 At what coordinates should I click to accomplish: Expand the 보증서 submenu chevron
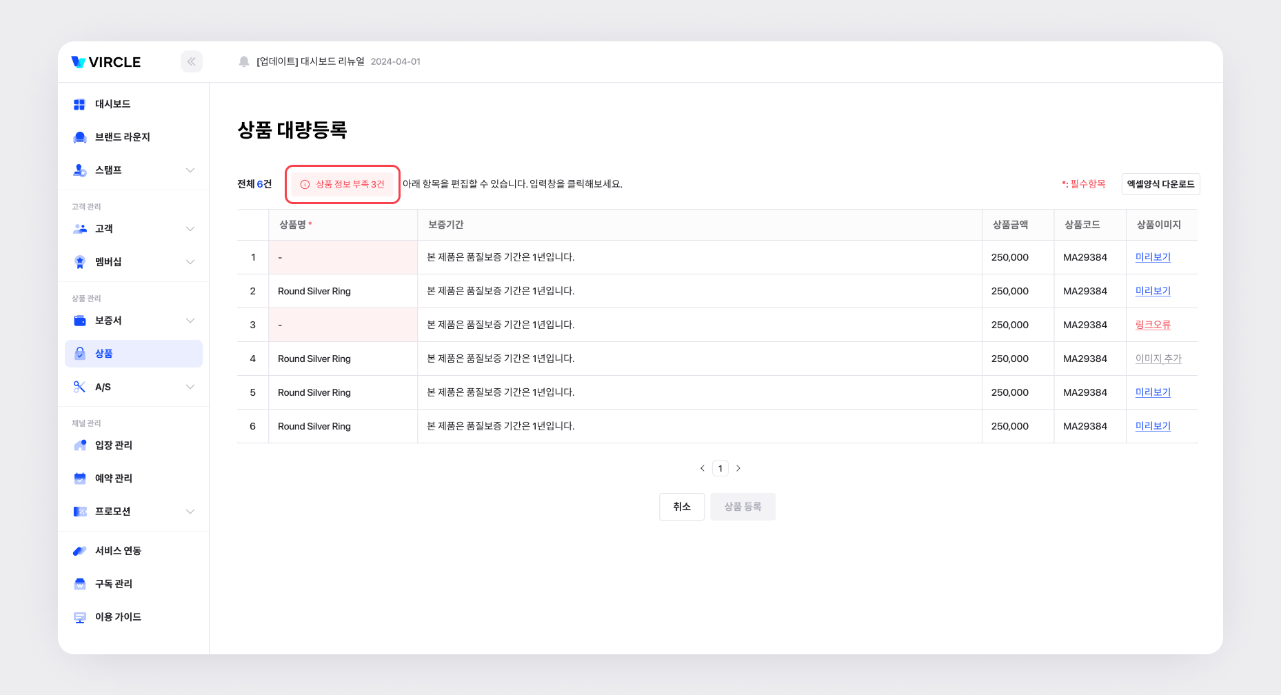[190, 321]
